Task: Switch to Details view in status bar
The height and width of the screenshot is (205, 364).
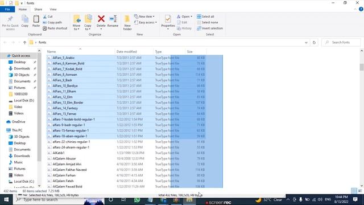Action: tap(354, 191)
